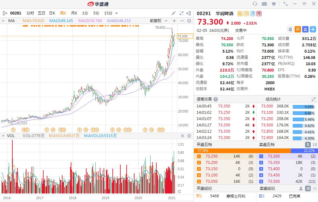318x202 pixels.
Task: Switch to the 分时 chart tab
Action: (x=30, y=13)
